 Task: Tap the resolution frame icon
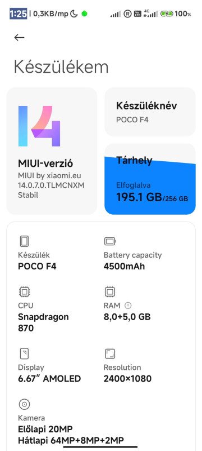coord(110,354)
